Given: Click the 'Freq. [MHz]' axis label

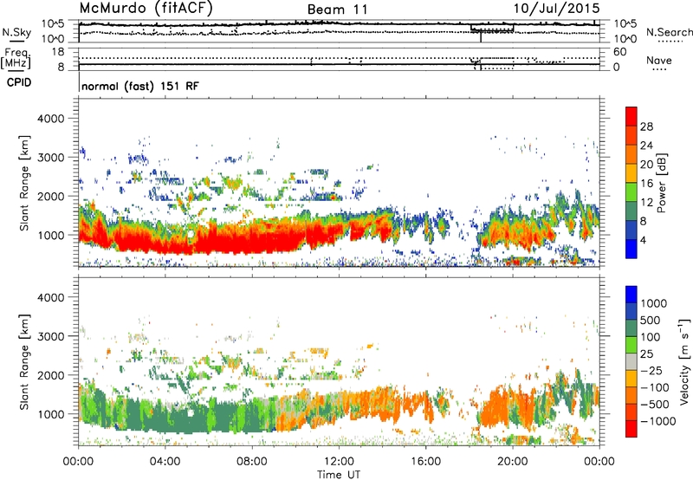Looking at the screenshot, I should coord(17,59).
